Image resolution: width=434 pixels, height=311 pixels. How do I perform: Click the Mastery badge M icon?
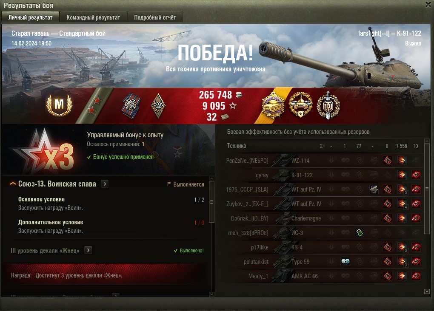(59, 105)
